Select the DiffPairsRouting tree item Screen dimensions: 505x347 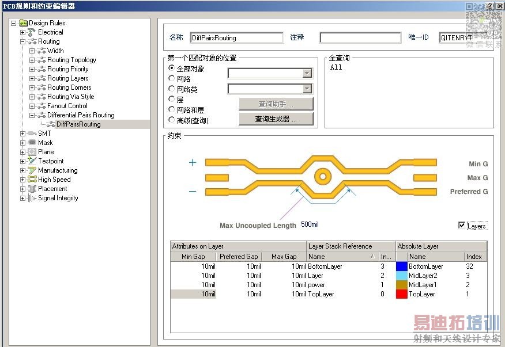78,124
